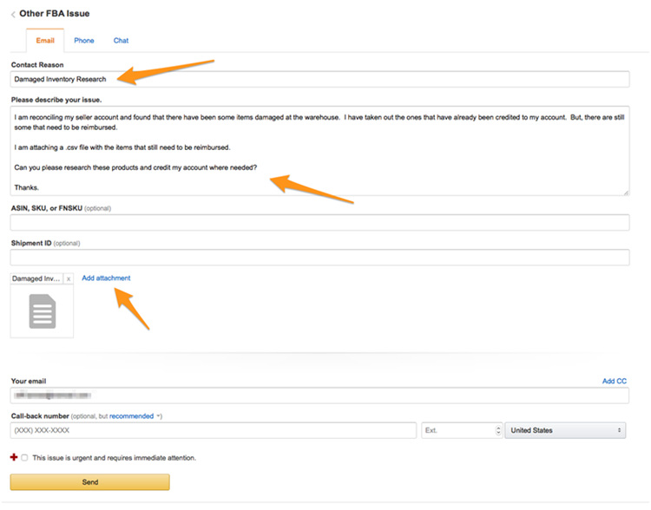Select the Email tab
651x510 pixels.
click(x=44, y=41)
